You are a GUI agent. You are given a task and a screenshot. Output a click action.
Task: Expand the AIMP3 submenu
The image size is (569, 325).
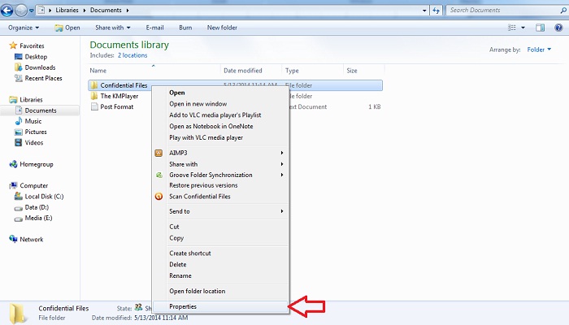pos(220,153)
